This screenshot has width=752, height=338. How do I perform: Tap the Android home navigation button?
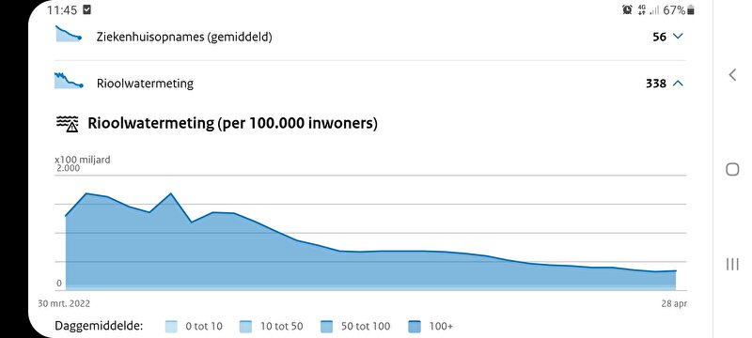pyautogui.click(x=732, y=169)
